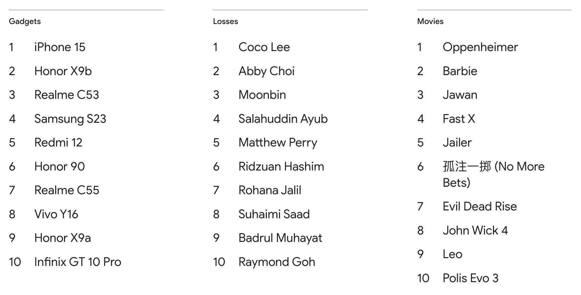Viewport: 581px width, 295px height.
Task: Click Oppenheimer in the Movies list
Action: [x=480, y=47]
